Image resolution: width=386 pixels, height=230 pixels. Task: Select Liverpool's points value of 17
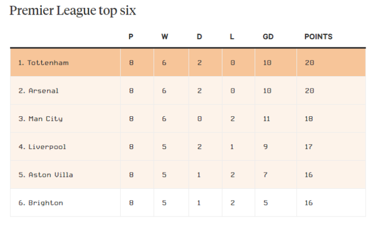coord(309,146)
